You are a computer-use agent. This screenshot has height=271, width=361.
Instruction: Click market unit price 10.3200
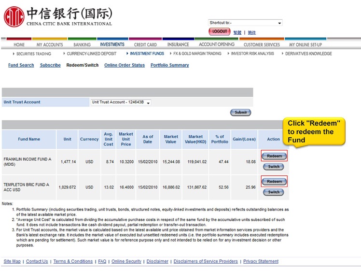click(126, 162)
